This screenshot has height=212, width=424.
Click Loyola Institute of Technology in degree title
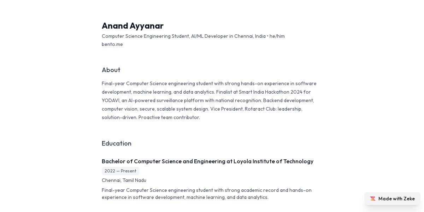tap(273, 161)
